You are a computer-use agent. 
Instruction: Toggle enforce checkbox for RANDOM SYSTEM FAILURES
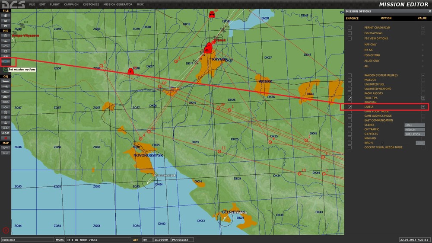[349, 75]
